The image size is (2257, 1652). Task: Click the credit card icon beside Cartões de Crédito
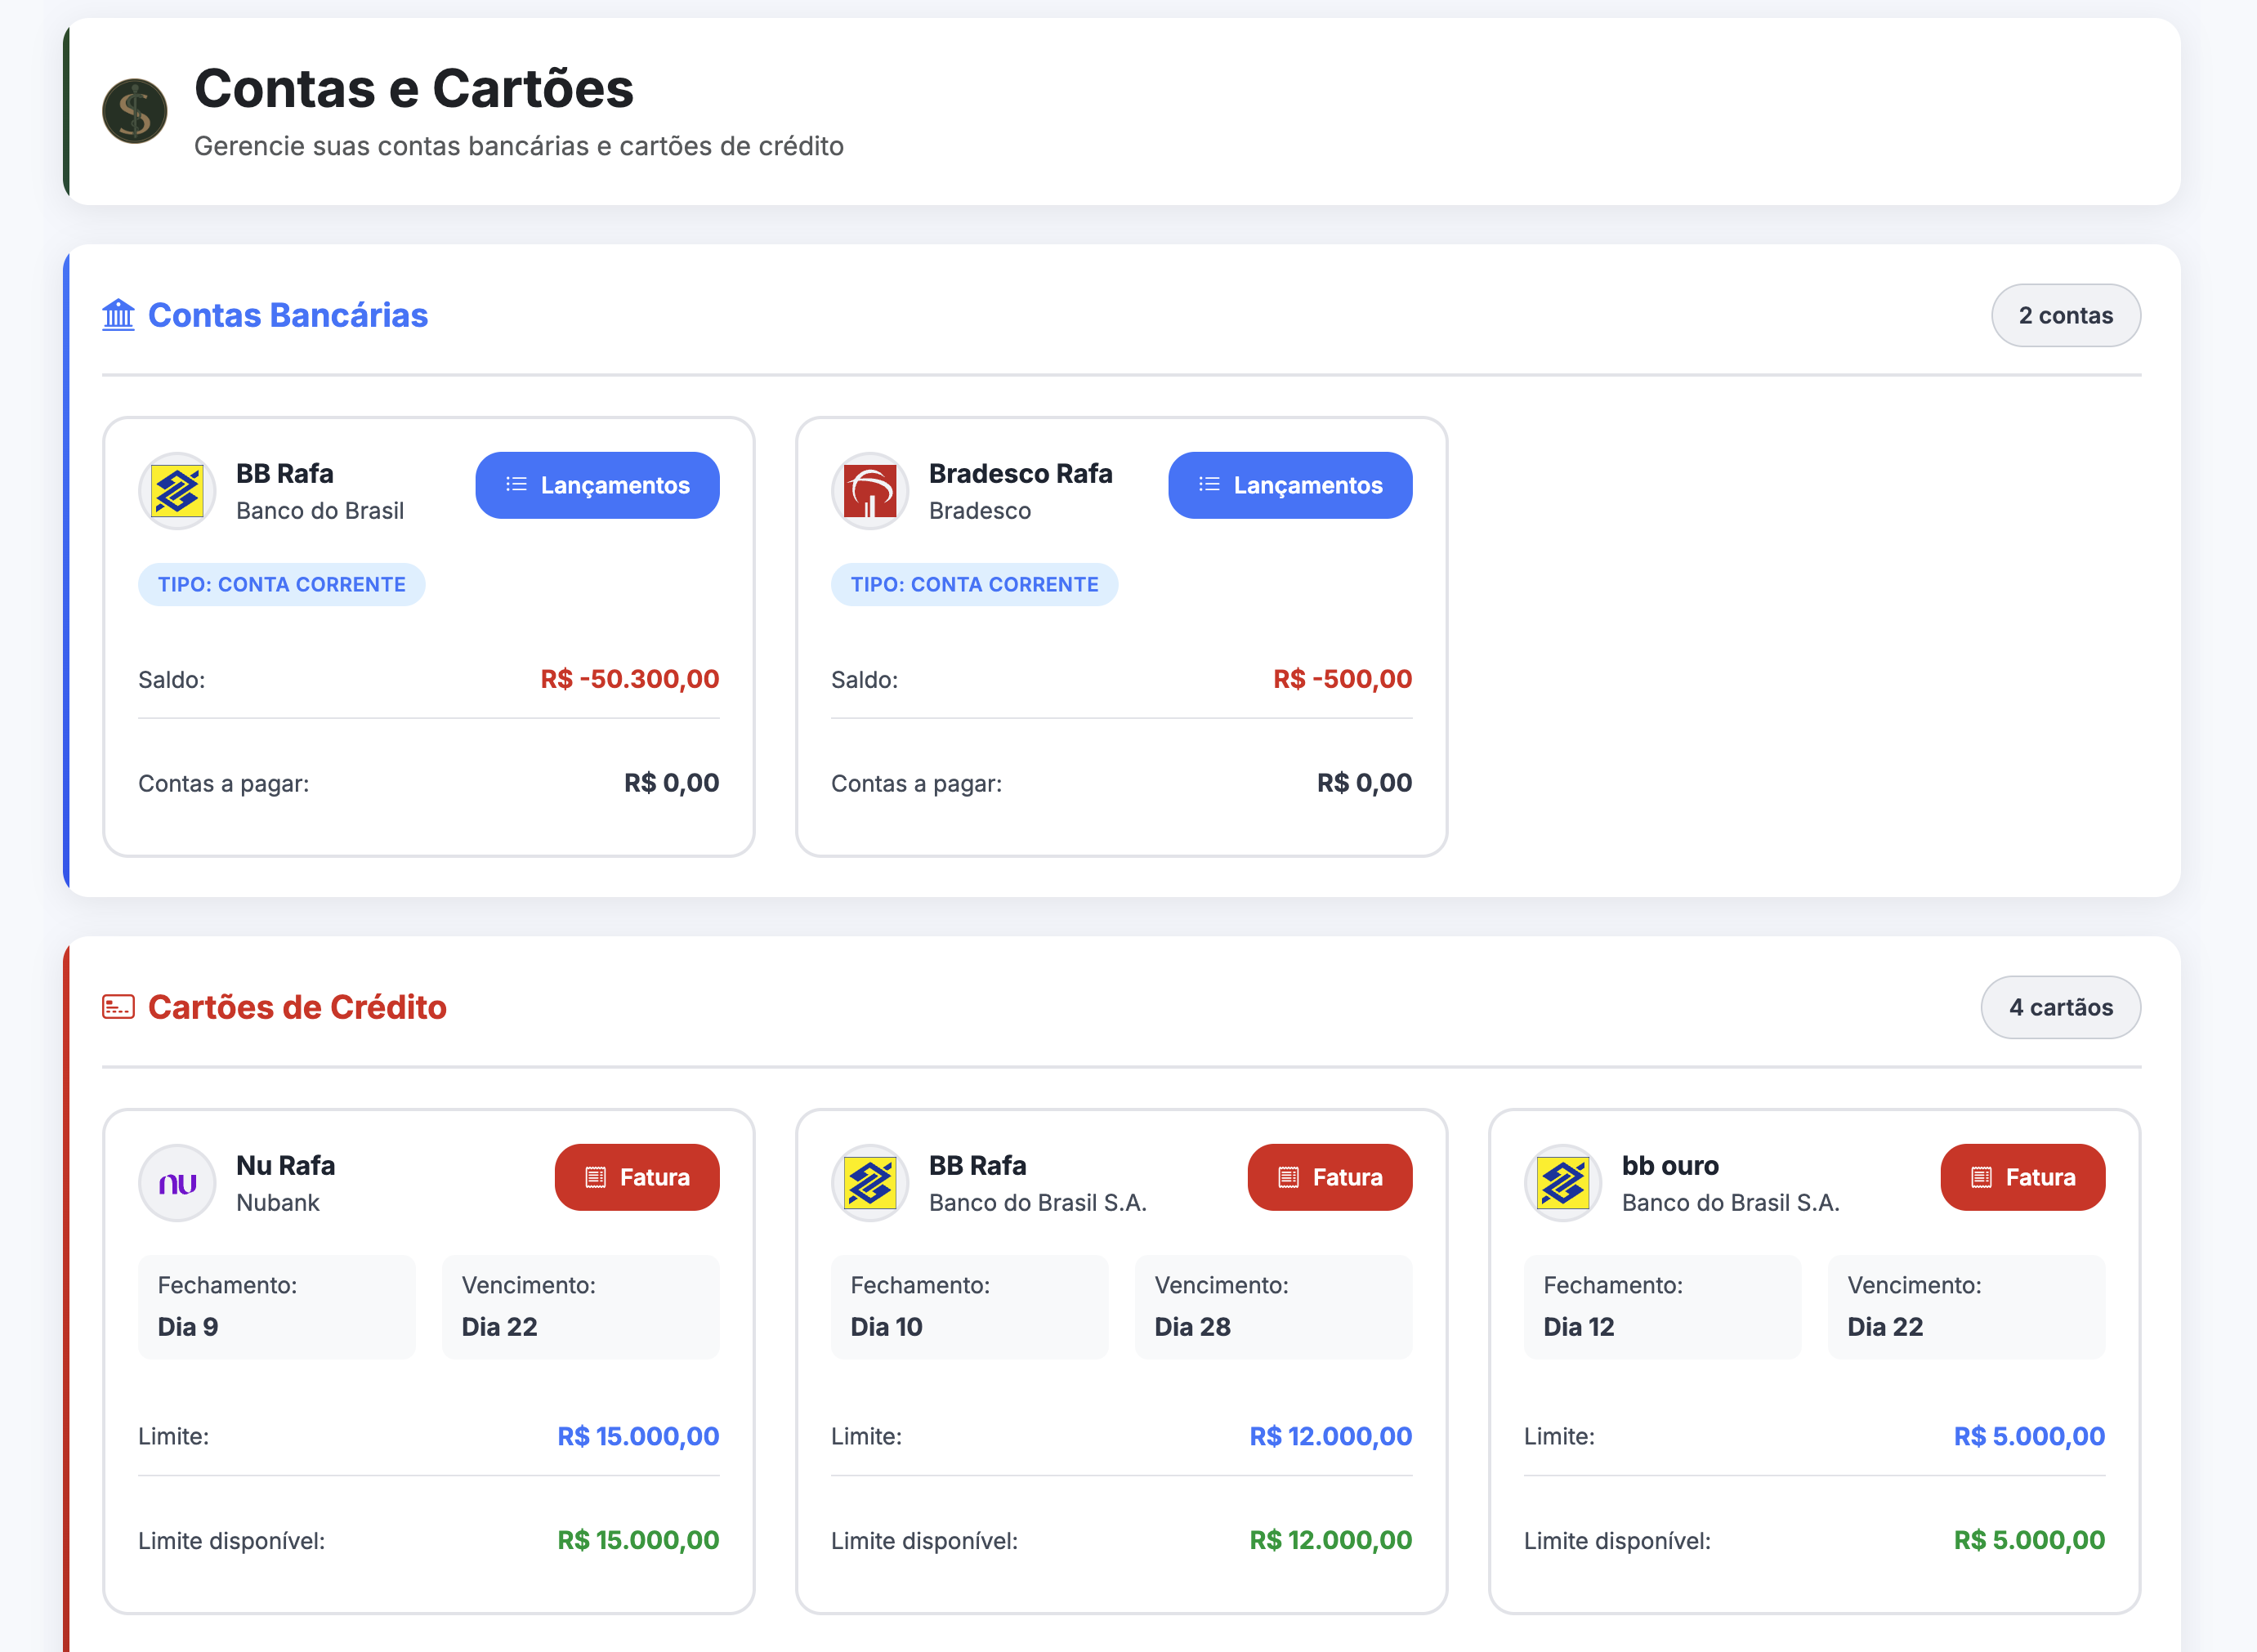pos(118,1007)
